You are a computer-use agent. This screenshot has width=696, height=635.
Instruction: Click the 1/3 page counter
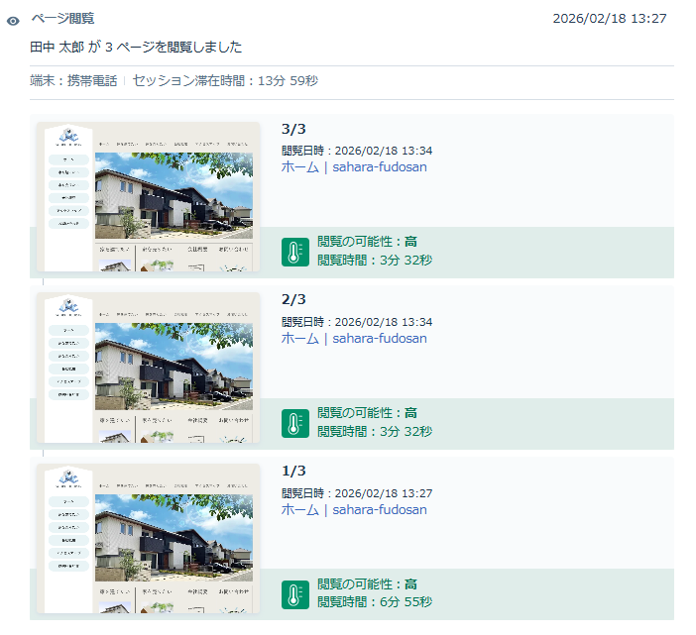click(293, 471)
